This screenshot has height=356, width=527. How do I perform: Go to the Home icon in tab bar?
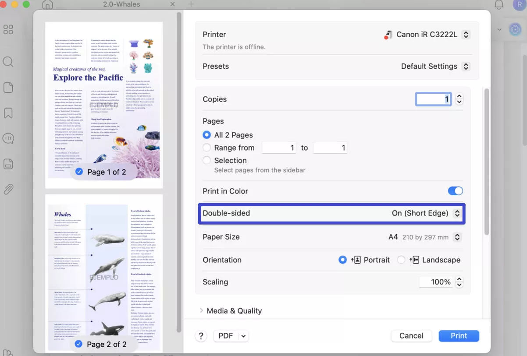47,5
